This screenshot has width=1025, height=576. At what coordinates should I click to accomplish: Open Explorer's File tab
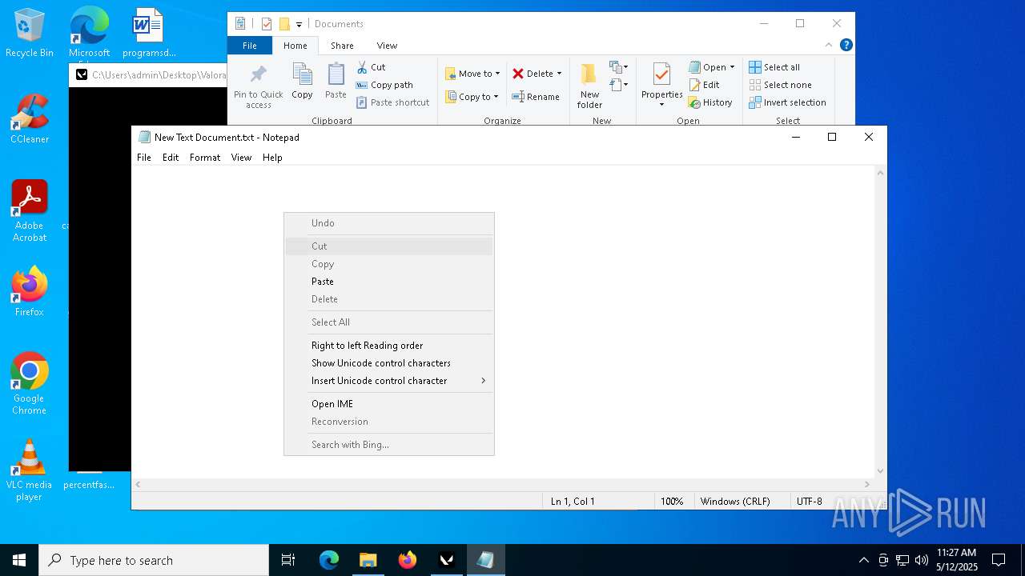click(250, 46)
